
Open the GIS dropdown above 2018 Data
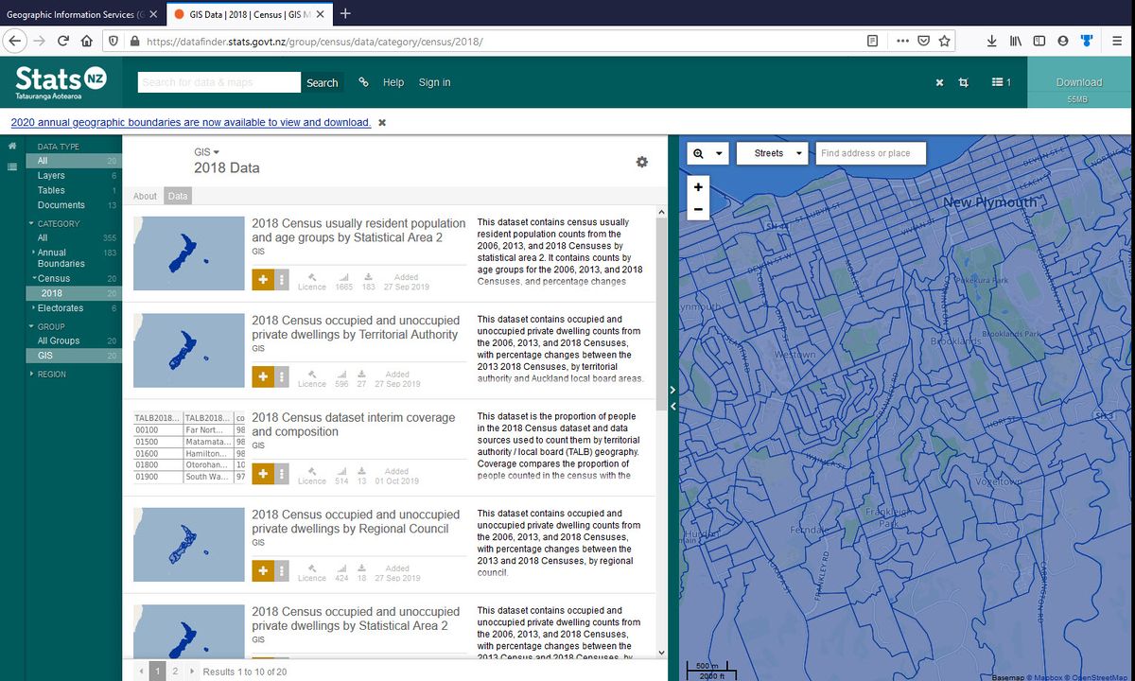tap(204, 151)
